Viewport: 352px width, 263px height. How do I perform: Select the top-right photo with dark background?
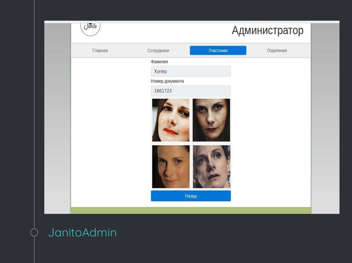pos(211,120)
